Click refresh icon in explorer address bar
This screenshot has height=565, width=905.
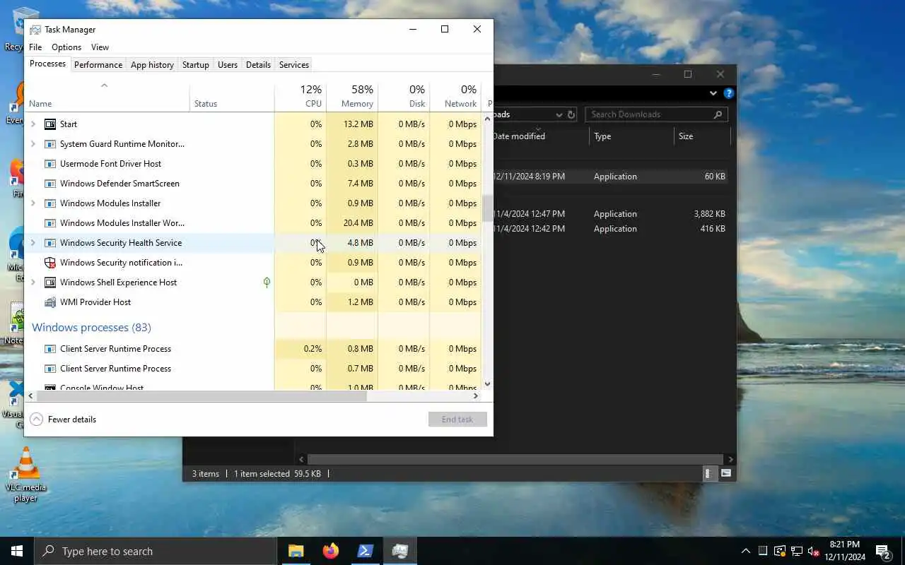(571, 114)
